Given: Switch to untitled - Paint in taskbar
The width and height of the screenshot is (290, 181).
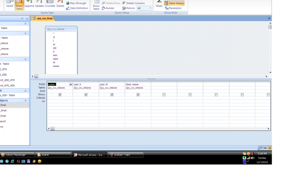Looking at the screenshot, I should [x=125, y=155].
